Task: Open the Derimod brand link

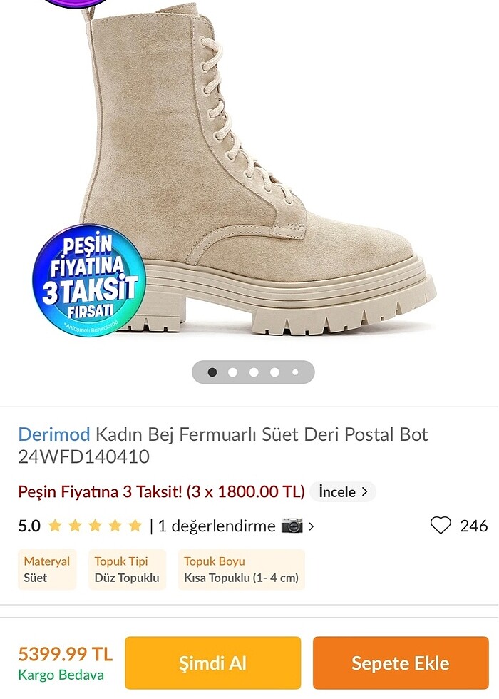Action: pos(54,434)
